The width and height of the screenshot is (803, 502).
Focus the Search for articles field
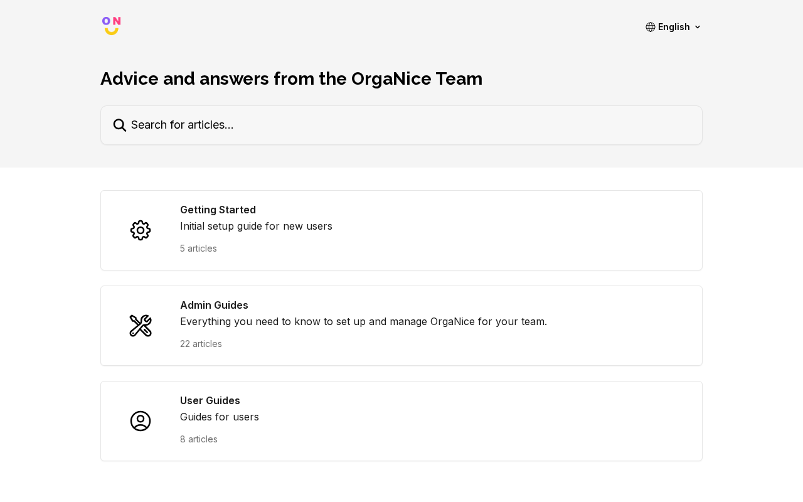click(401, 125)
